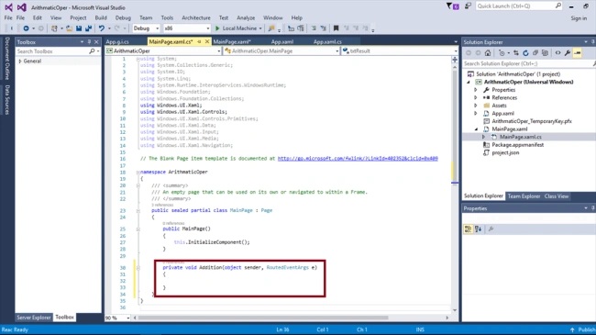596x335 pixels.
Task: Click Publish in status bar
Action: (x=583, y=329)
